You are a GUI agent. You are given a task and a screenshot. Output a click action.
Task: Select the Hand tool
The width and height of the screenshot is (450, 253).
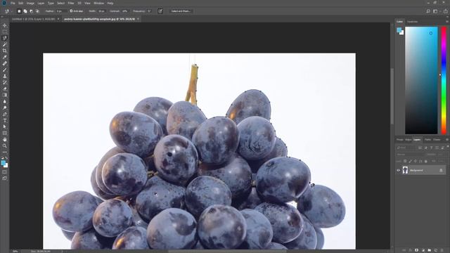5,139
